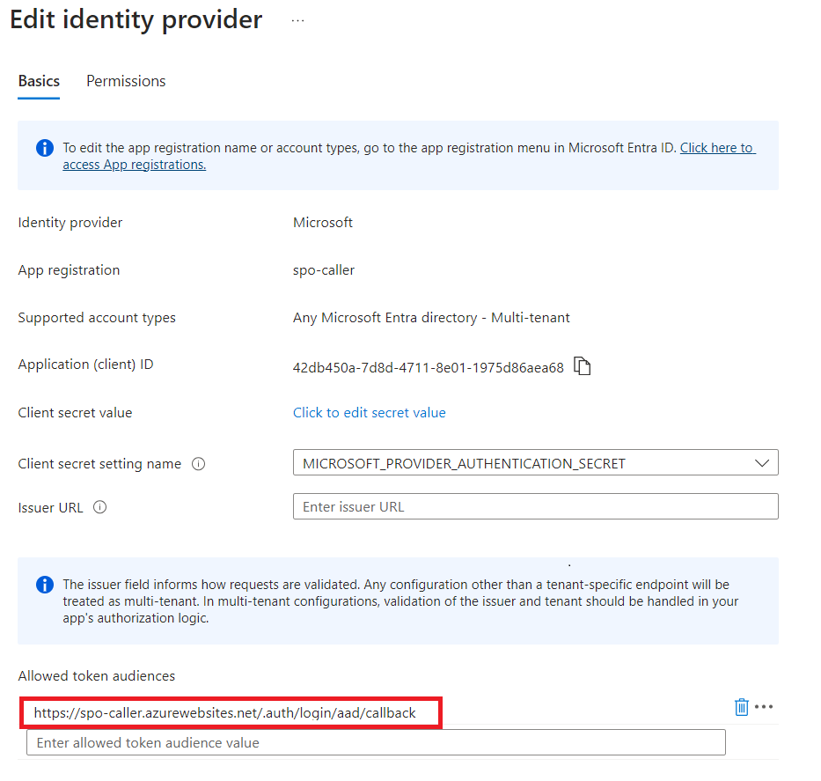The width and height of the screenshot is (821, 781).
Task: Select the Application (client) ID GUID text
Action: (428, 368)
